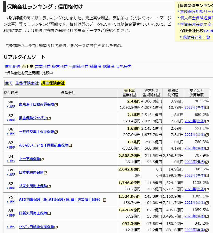Sort ranking by 信用格付
The width and height of the screenshot is (213, 233).
tap(13, 67)
